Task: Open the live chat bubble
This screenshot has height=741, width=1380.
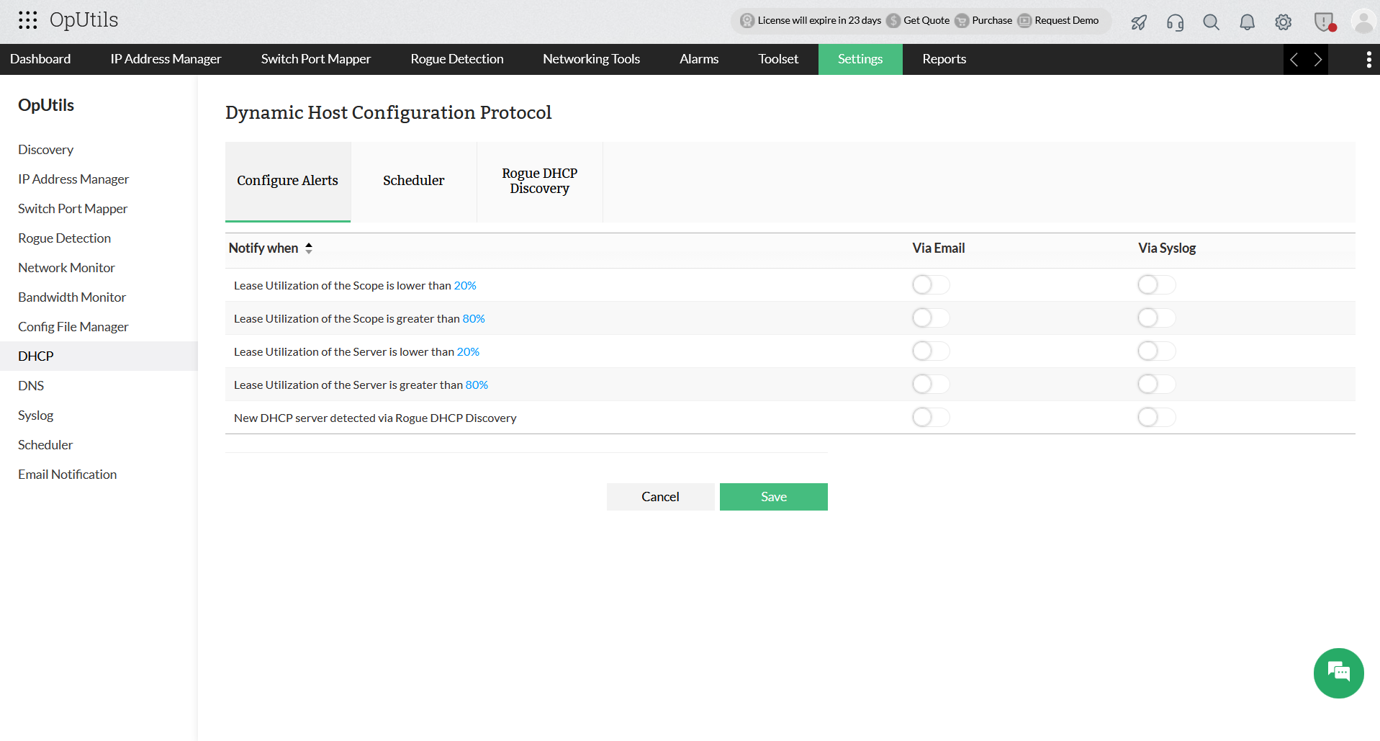Action: (x=1338, y=673)
